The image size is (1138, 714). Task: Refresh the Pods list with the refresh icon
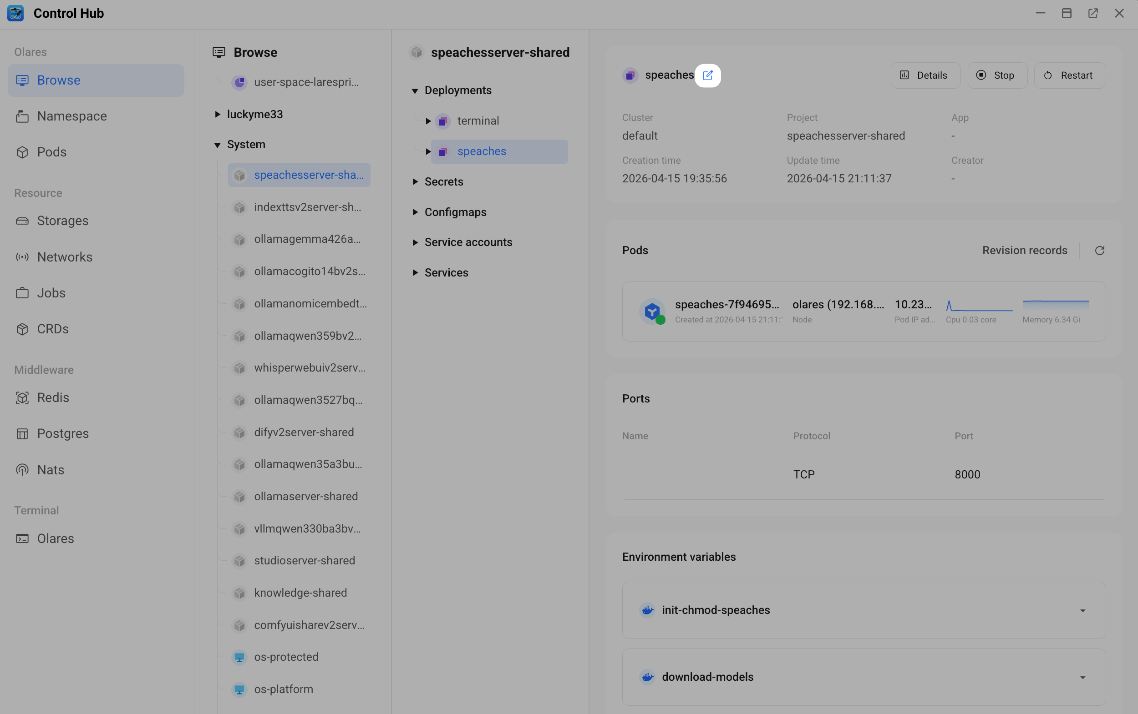(1100, 250)
